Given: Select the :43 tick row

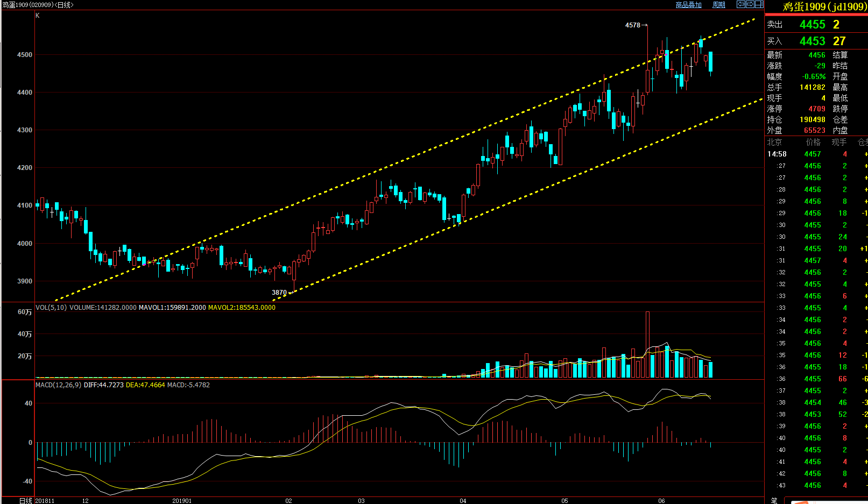Looking at the screenshot, I should pyautogui.click(x=816, y=485).
